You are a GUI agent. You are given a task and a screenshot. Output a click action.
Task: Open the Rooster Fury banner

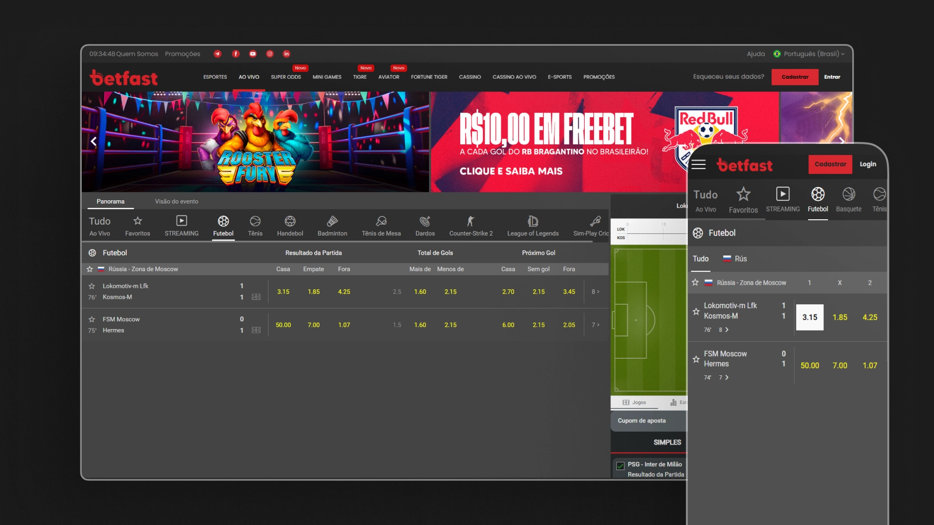255,141
